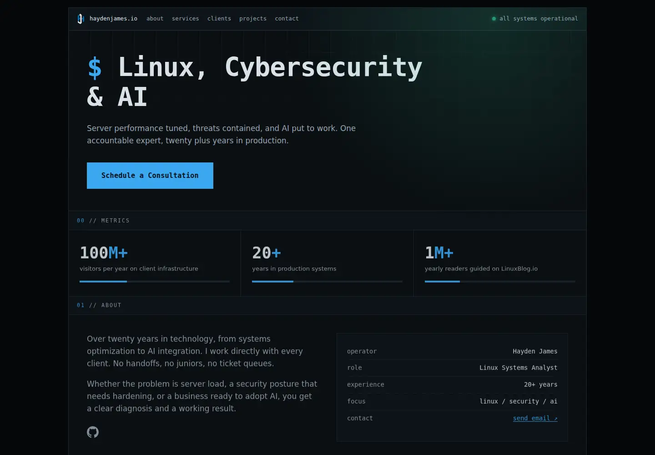Click the 100M+ visitors progress bar
655x455 pixels.
155,282
